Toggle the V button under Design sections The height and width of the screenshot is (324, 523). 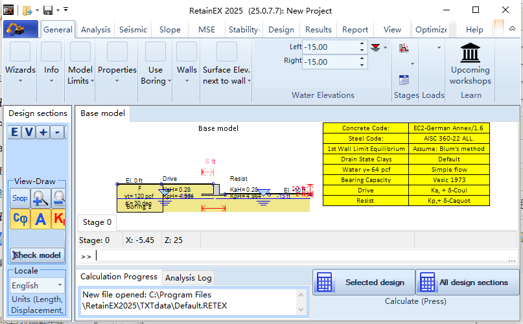pyautogui.click(x=29, y=132)
